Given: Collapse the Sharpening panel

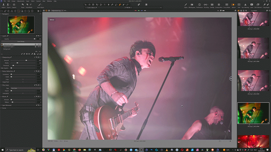Looking at the screenshot, I should coord(1,57).
